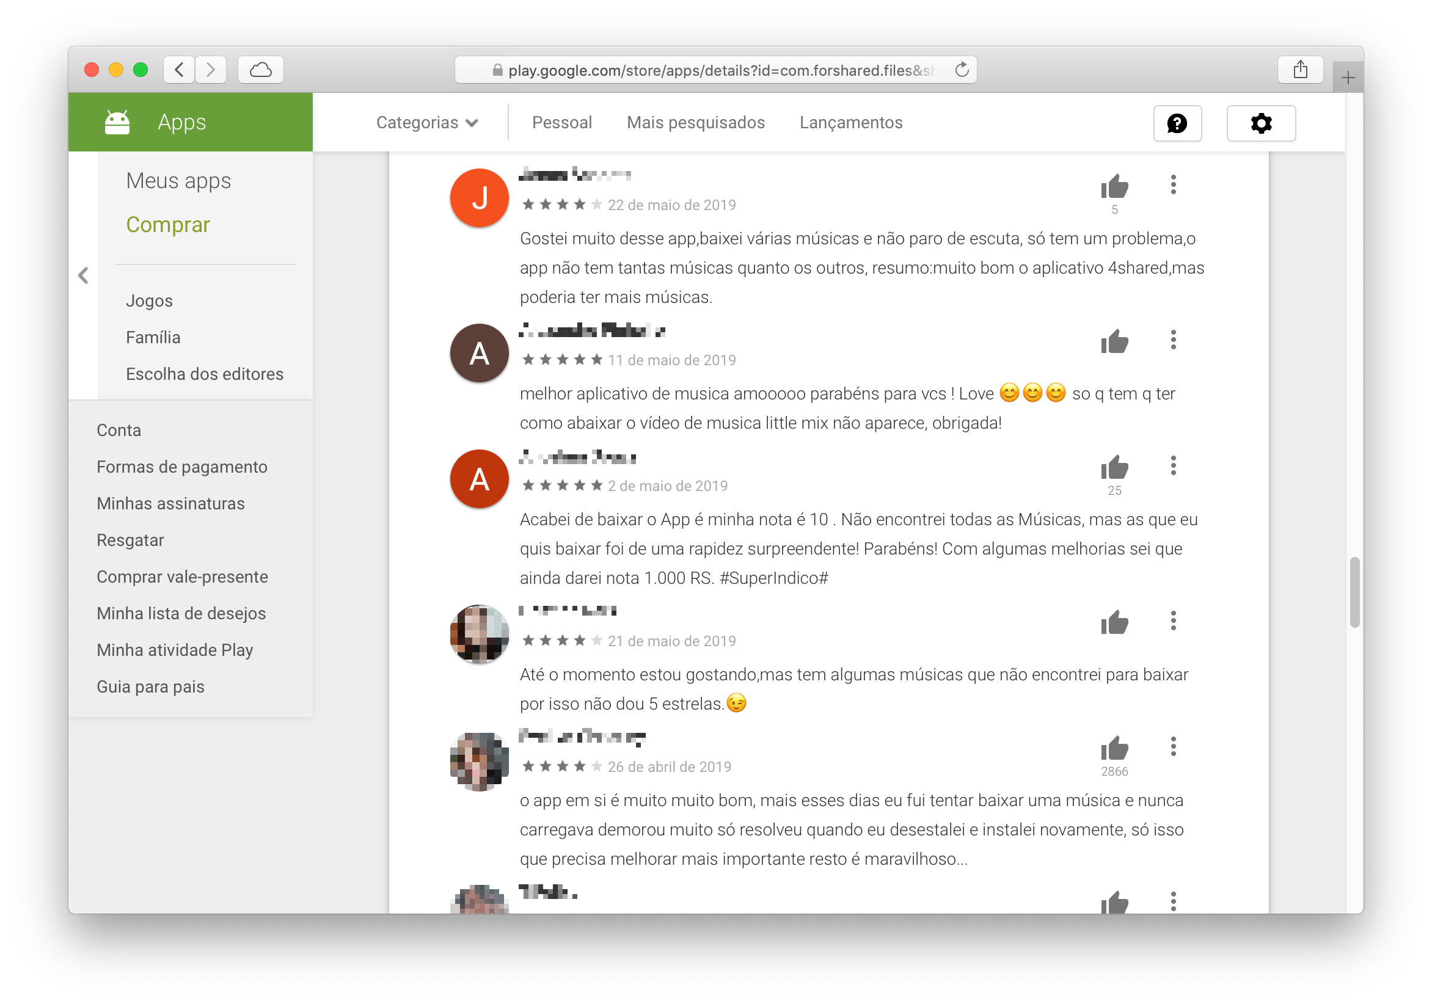Expand the Categorias dropdown
1432x1004 pixels.
tap(426, 122)
